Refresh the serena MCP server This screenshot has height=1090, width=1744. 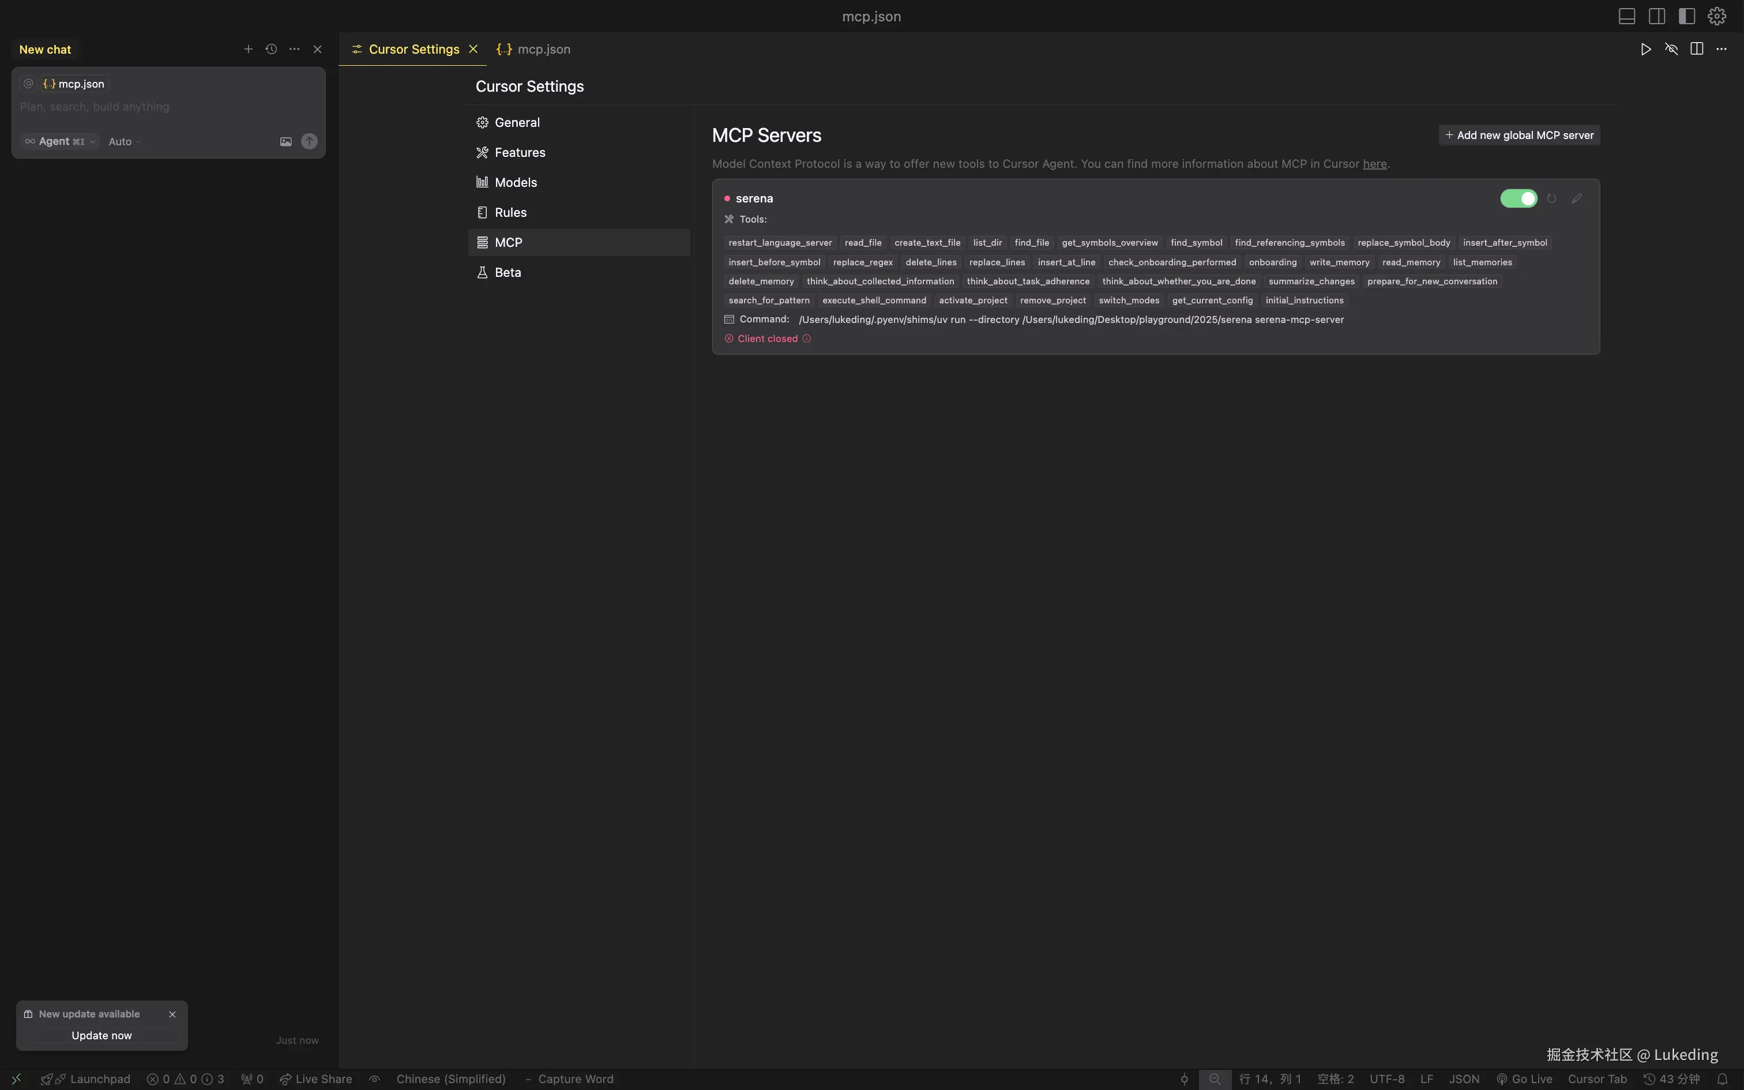point(1551,198)
